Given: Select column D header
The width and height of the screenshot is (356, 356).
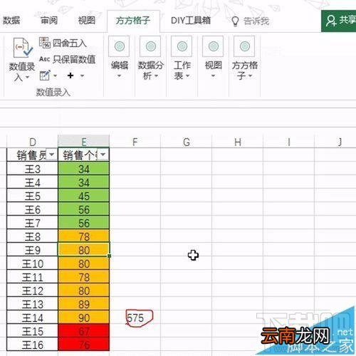Looking at the screenshot, I should coord(33,142).
